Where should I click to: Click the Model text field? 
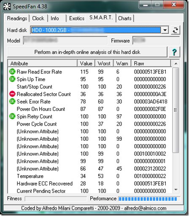[65, 40]
